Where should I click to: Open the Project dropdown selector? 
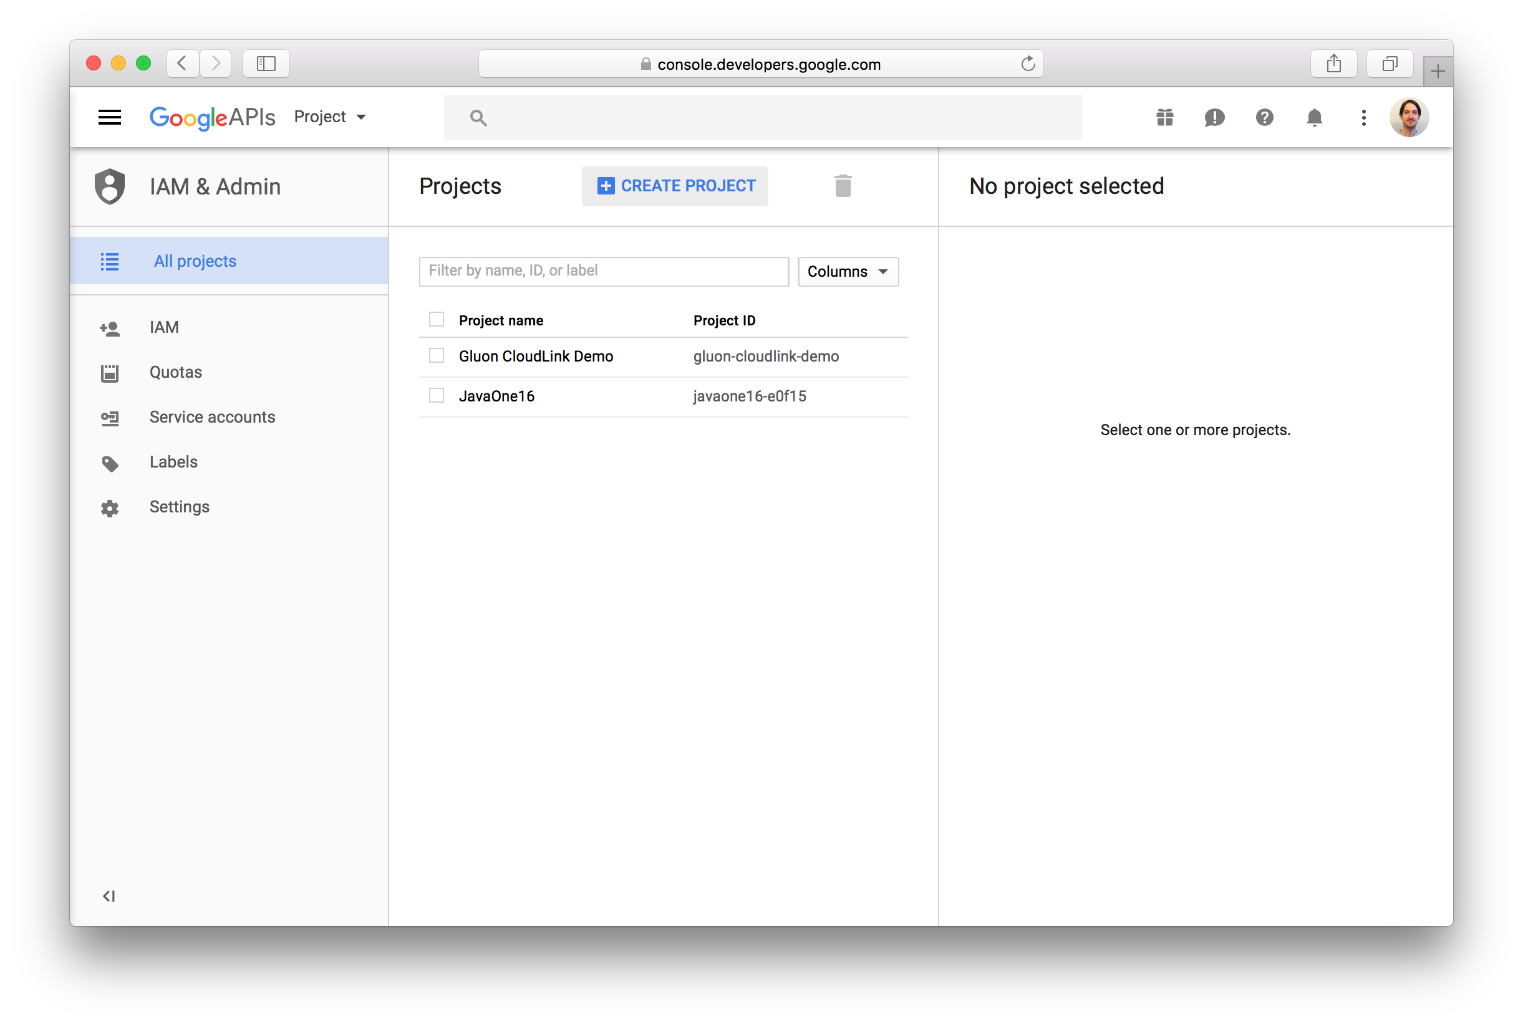[x=330, y=117]
